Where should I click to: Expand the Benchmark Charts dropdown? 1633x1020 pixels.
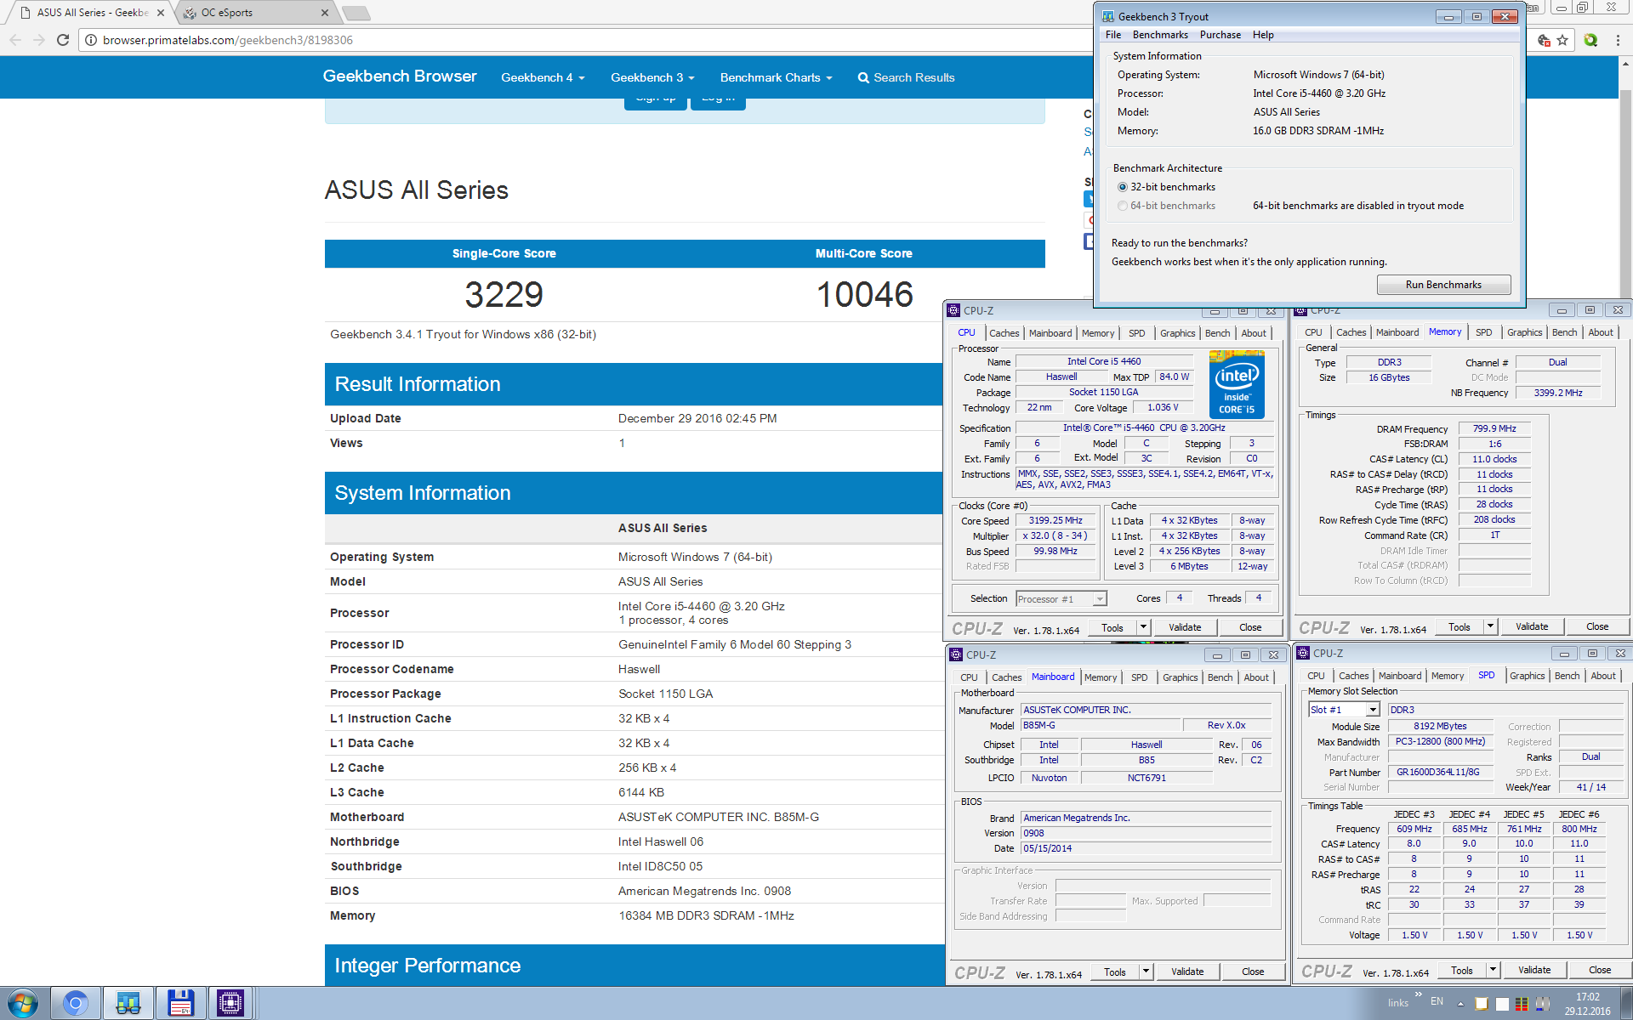click(x=776, y=77)
